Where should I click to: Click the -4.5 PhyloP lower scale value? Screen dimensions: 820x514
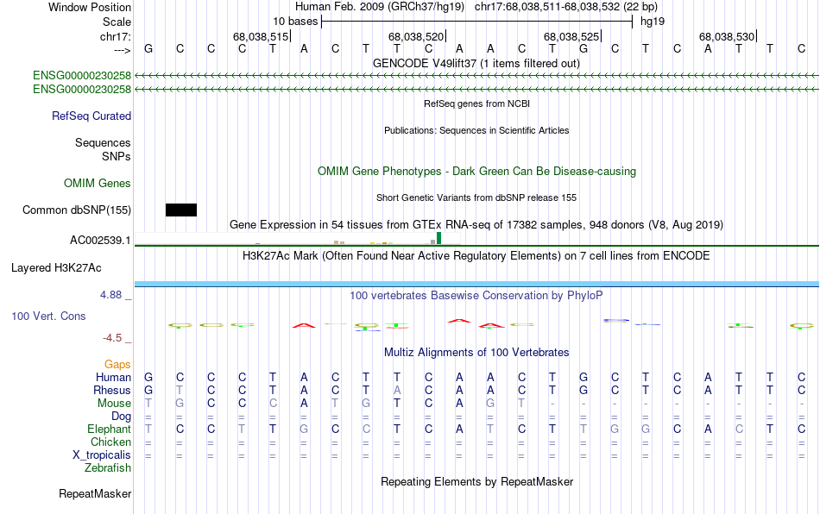coord(112,338)
